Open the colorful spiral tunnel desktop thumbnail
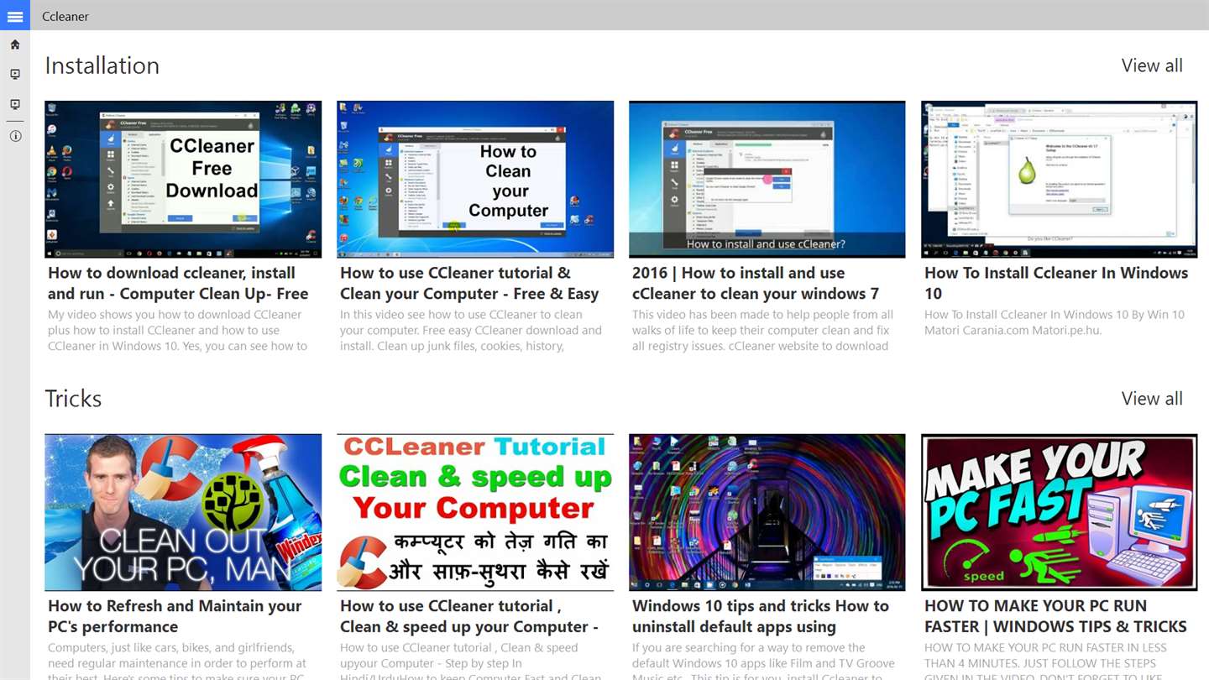The image size is (1209, 680). (x=767, y=512)
